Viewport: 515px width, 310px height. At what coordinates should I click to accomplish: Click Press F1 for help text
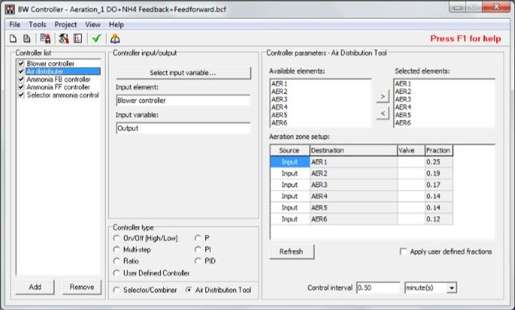coord(466,38)
